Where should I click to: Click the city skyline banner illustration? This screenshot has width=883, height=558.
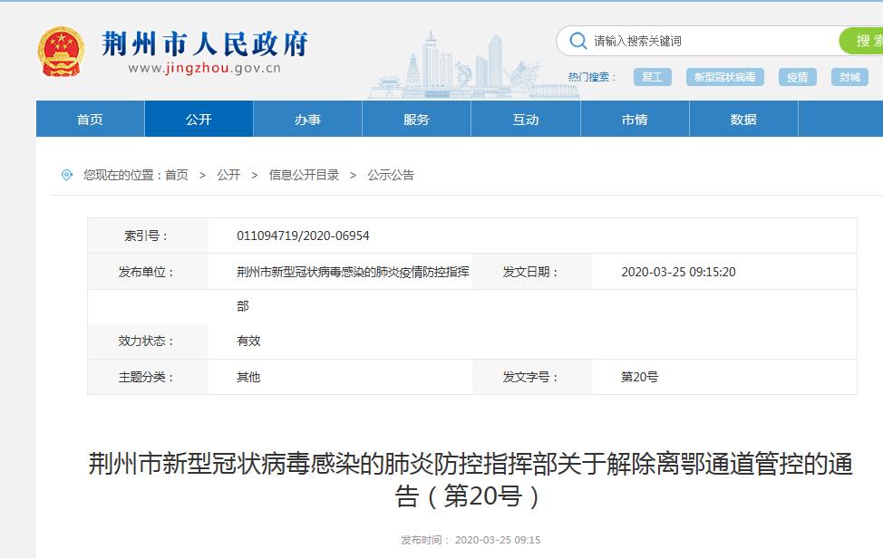[x=473, y=65]
